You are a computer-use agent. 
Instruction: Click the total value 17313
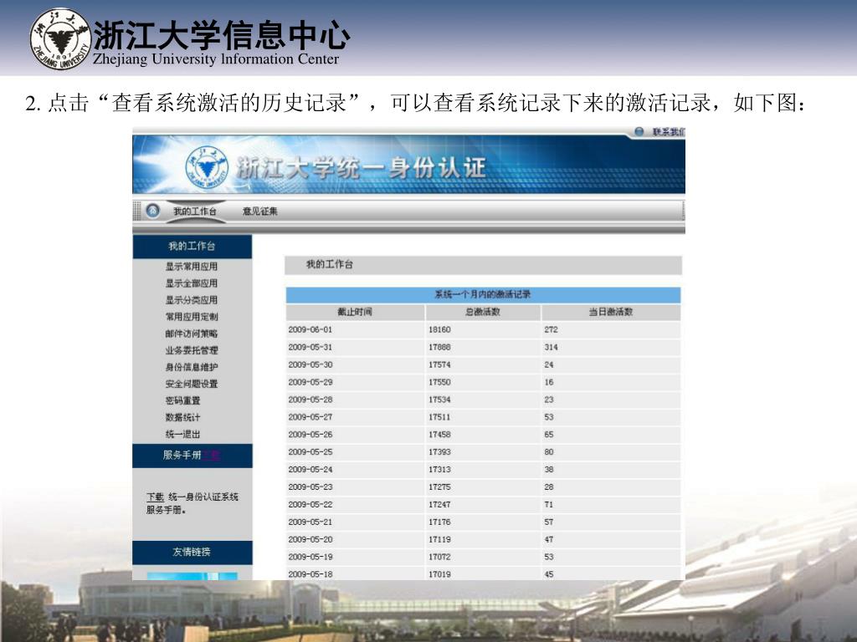(x=439, y=470)
